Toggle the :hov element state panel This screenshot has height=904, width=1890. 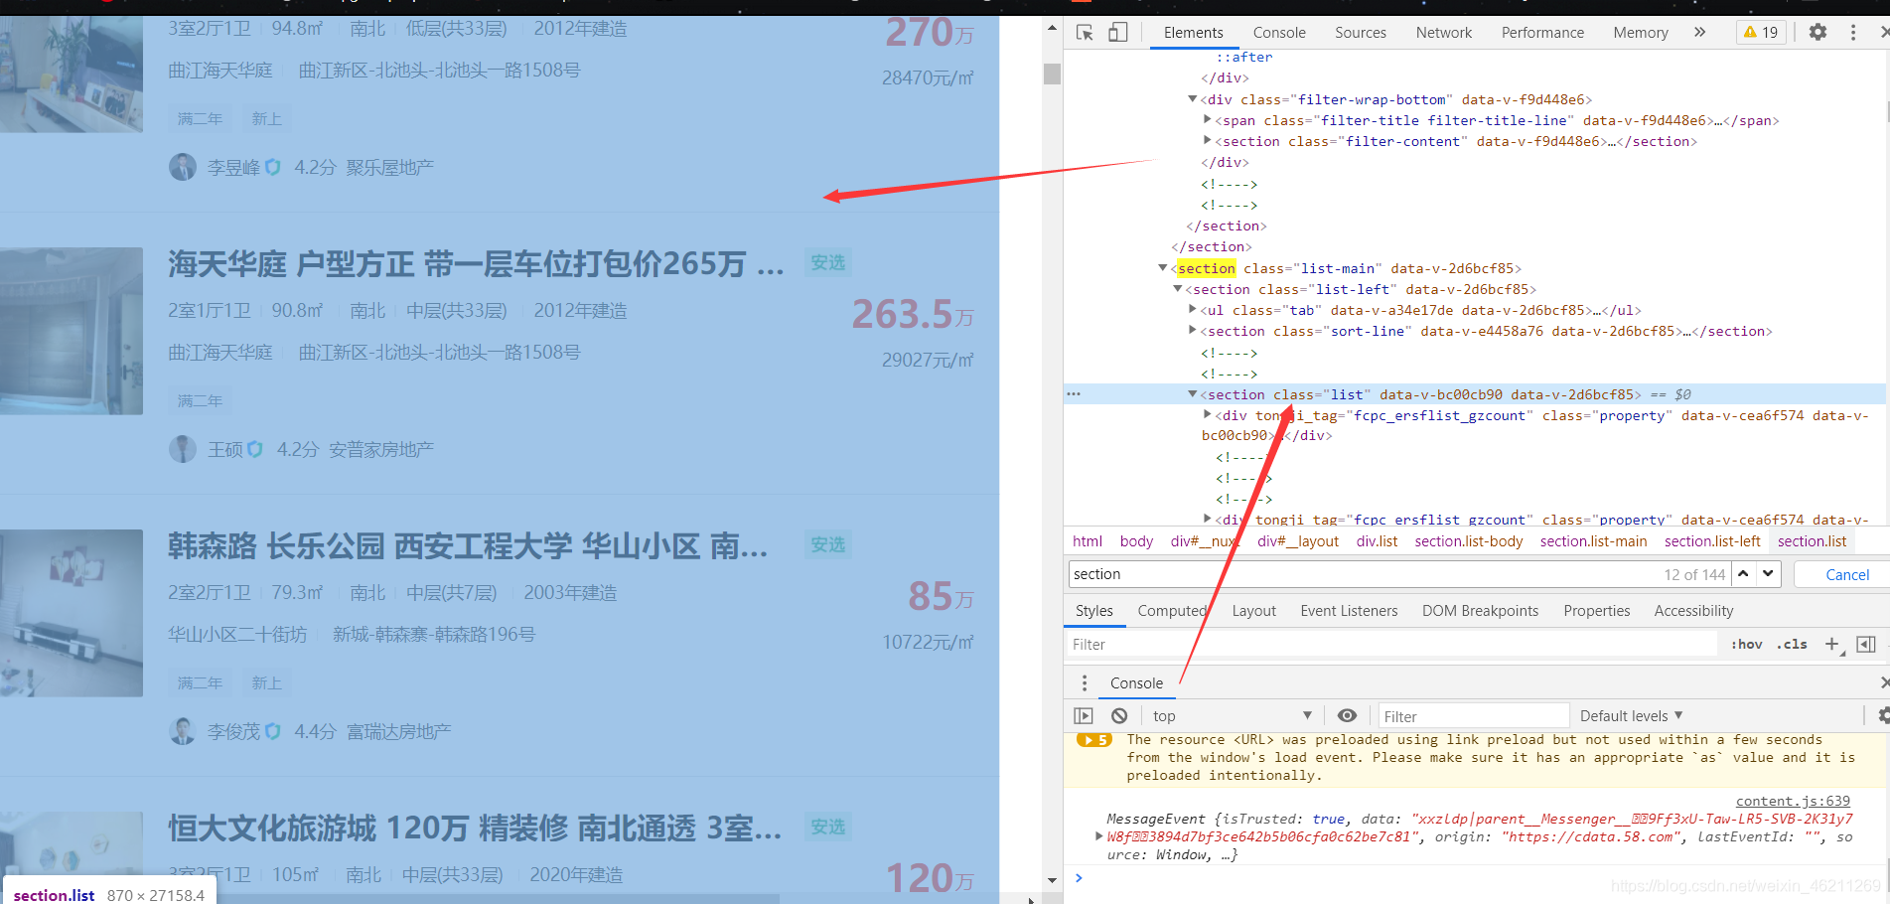(1746, 645)
